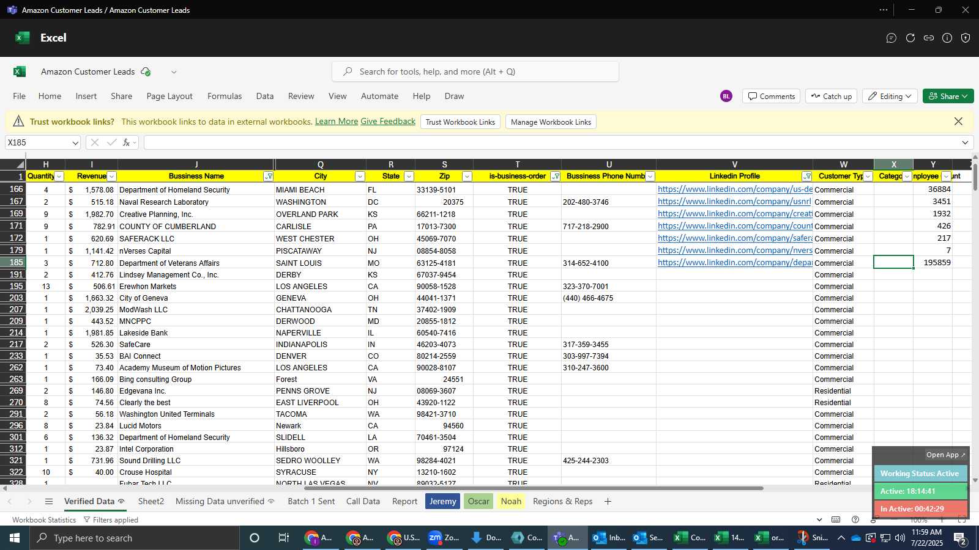
Task: Dismiss the Trust workbook links warning bar
Action: (958, 122)
